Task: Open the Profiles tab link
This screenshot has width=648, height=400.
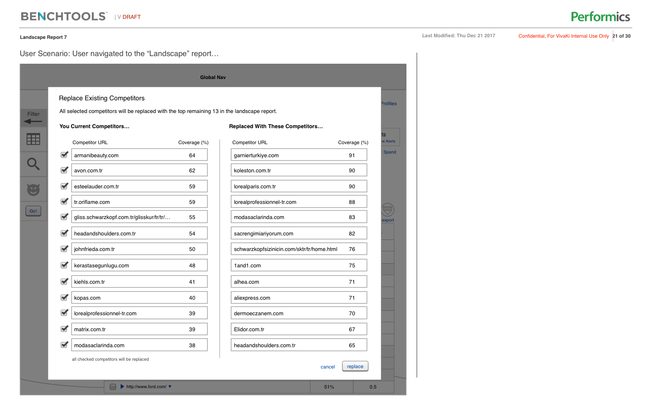Action: click(389, 104)
